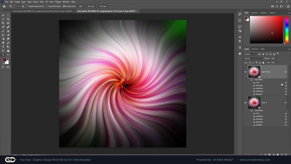This screenshot has height=164, width=291.
Task: Select the Lasso tool
Action: (x=3, y=19)
